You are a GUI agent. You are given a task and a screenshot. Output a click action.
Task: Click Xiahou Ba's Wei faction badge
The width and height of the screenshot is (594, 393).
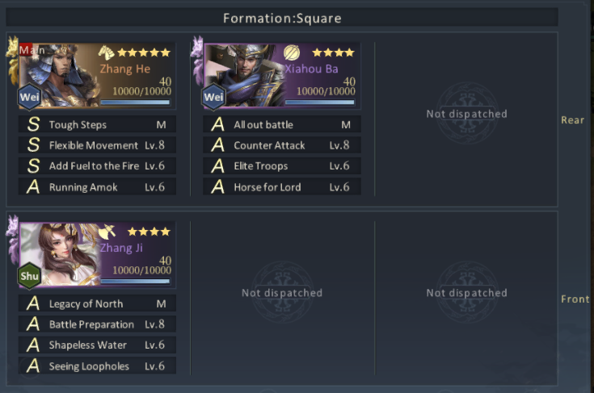pos(213,97)
